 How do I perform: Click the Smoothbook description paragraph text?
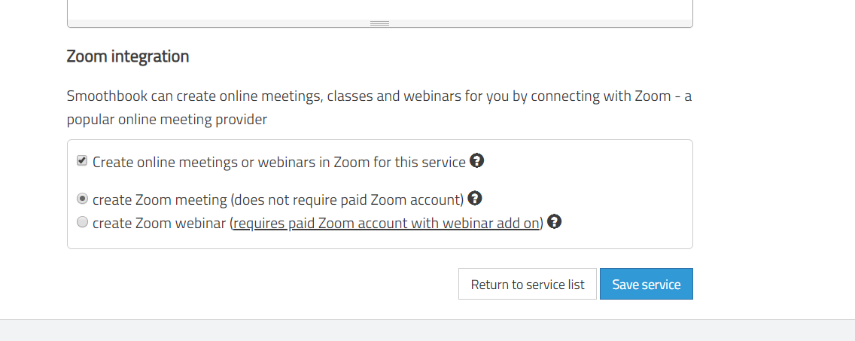tap(379, 108)
